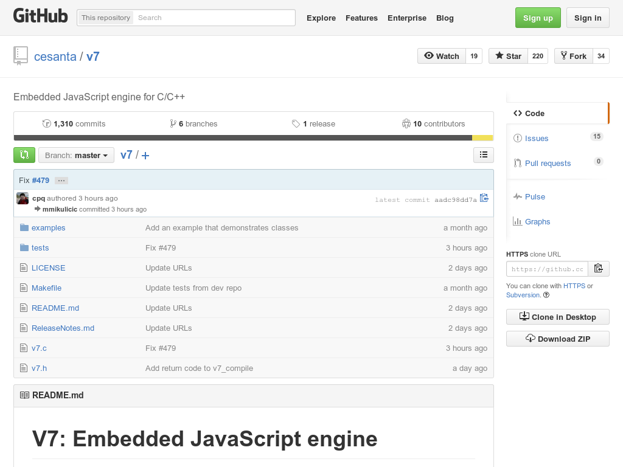
Task: Click the Graphs icon in sidebar
Action: (517, 221)
